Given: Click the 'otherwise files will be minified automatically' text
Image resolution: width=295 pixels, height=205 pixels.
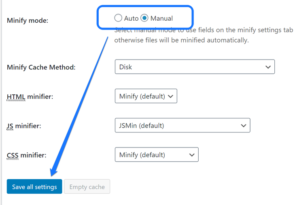Looking at the screenshot, I should 182,40.
